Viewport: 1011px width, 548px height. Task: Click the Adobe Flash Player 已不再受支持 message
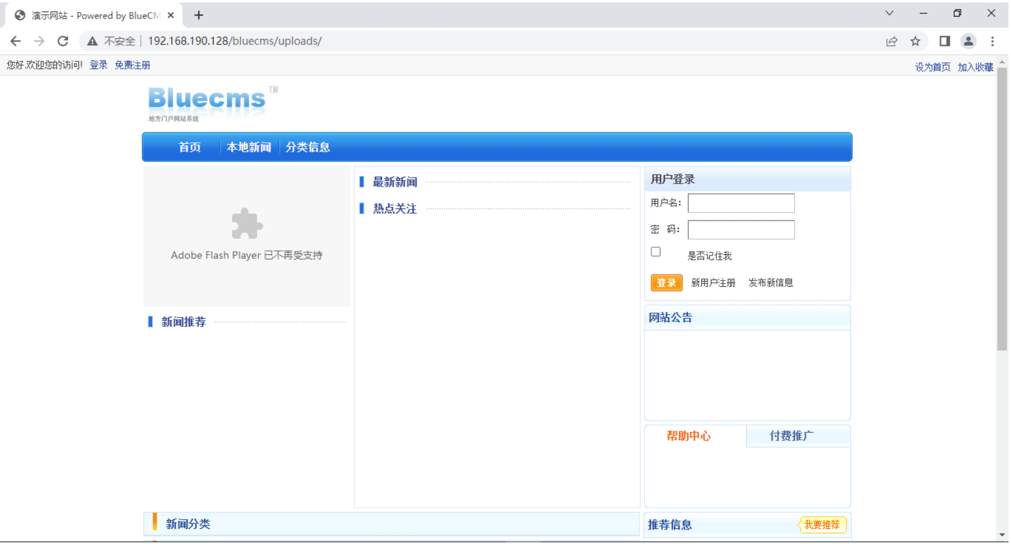pos(247,256)
